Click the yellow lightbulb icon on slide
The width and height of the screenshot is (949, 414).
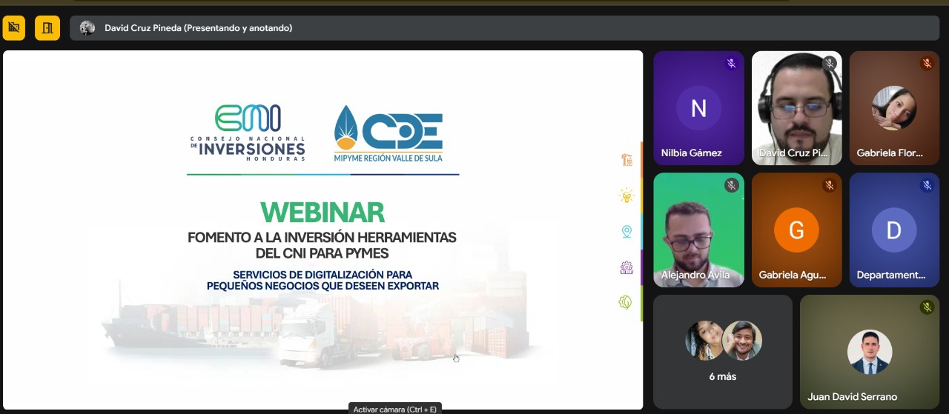[x=626, y=196]
